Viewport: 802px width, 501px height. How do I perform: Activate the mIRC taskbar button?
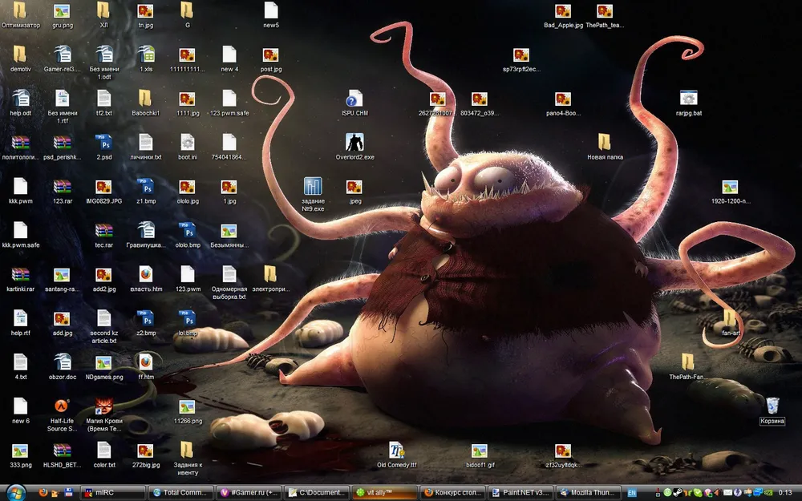point(112,492)
